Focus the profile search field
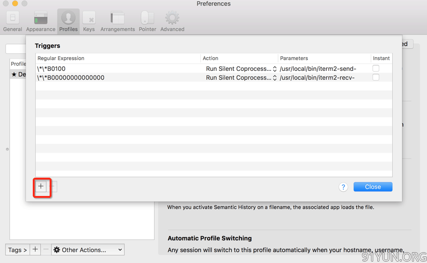The image size is (427, 263). tap(16, 48)
